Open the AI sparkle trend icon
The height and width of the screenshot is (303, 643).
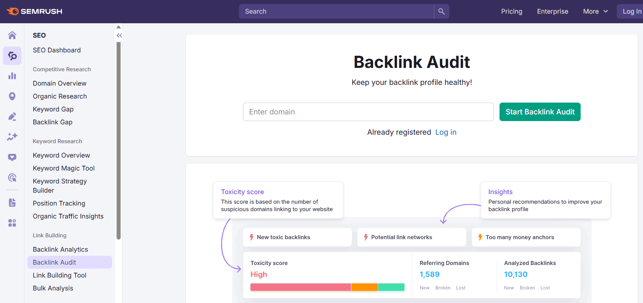(12, 137)
